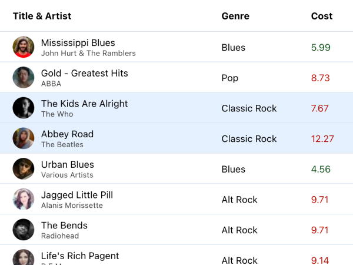Click the Pop genre cell
353x265 pixels.
coord(229,78)
